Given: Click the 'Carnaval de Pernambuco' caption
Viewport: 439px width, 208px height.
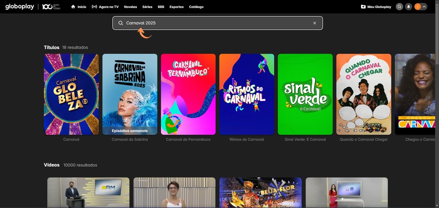Looking at the screenshot, I should click(x=188, y=139).
